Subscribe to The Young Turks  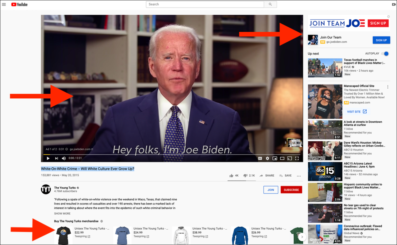pos(291,190)
